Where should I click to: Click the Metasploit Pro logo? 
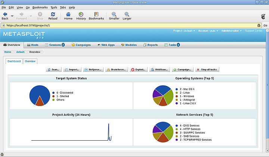click(24, 35)
